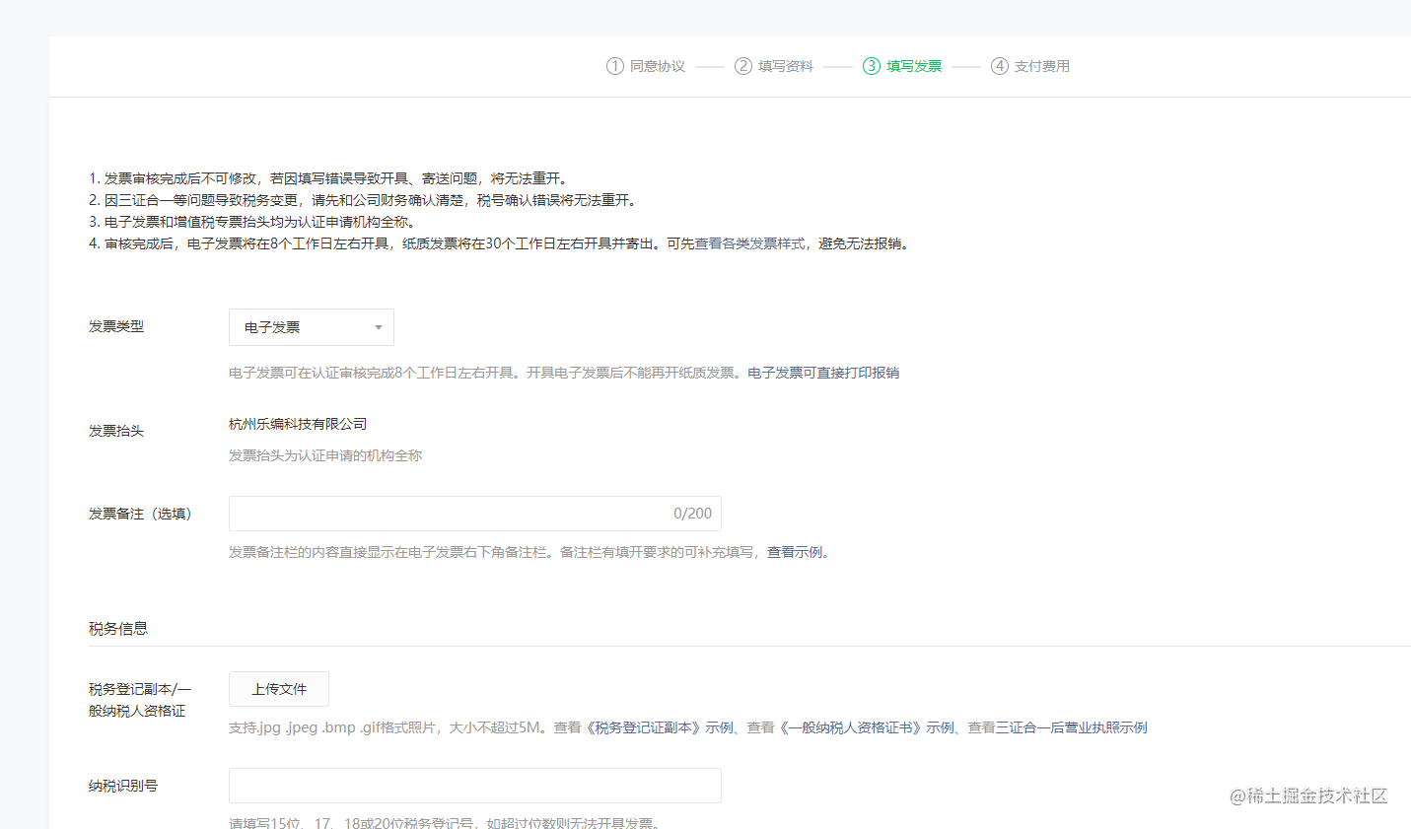The height and width of the screenshot is (829, 1411).
Task: Click notice line 2 about 三证合一
Action: [364, 200]
